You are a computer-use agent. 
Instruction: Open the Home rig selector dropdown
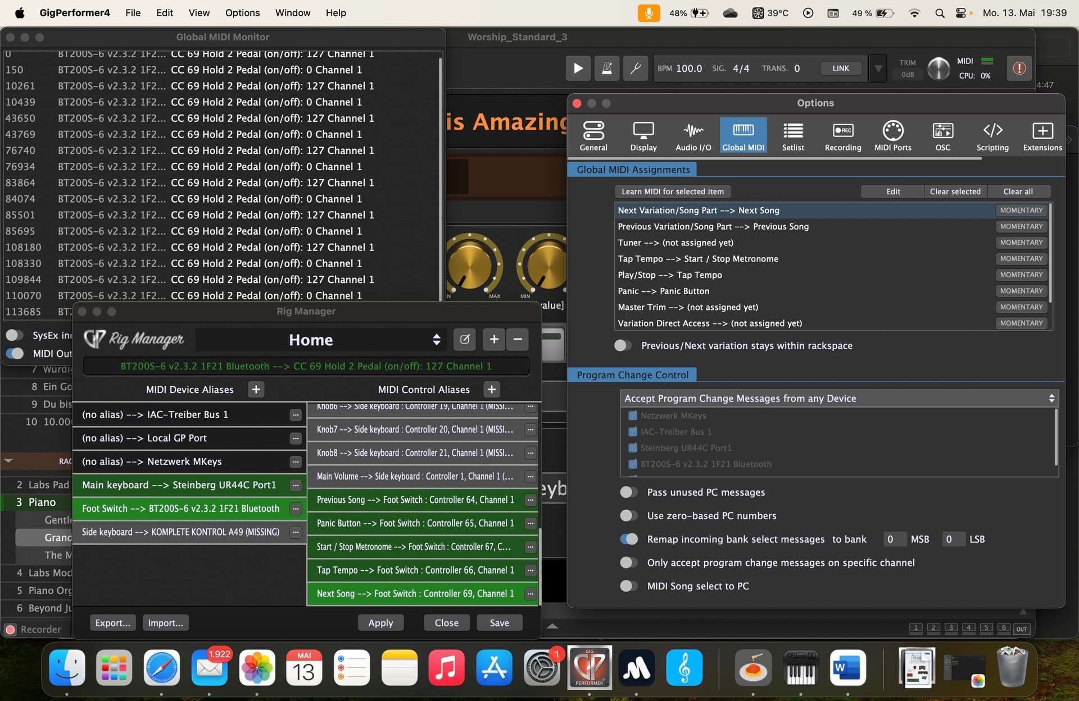pyautogui.click(x=320, y=340)
